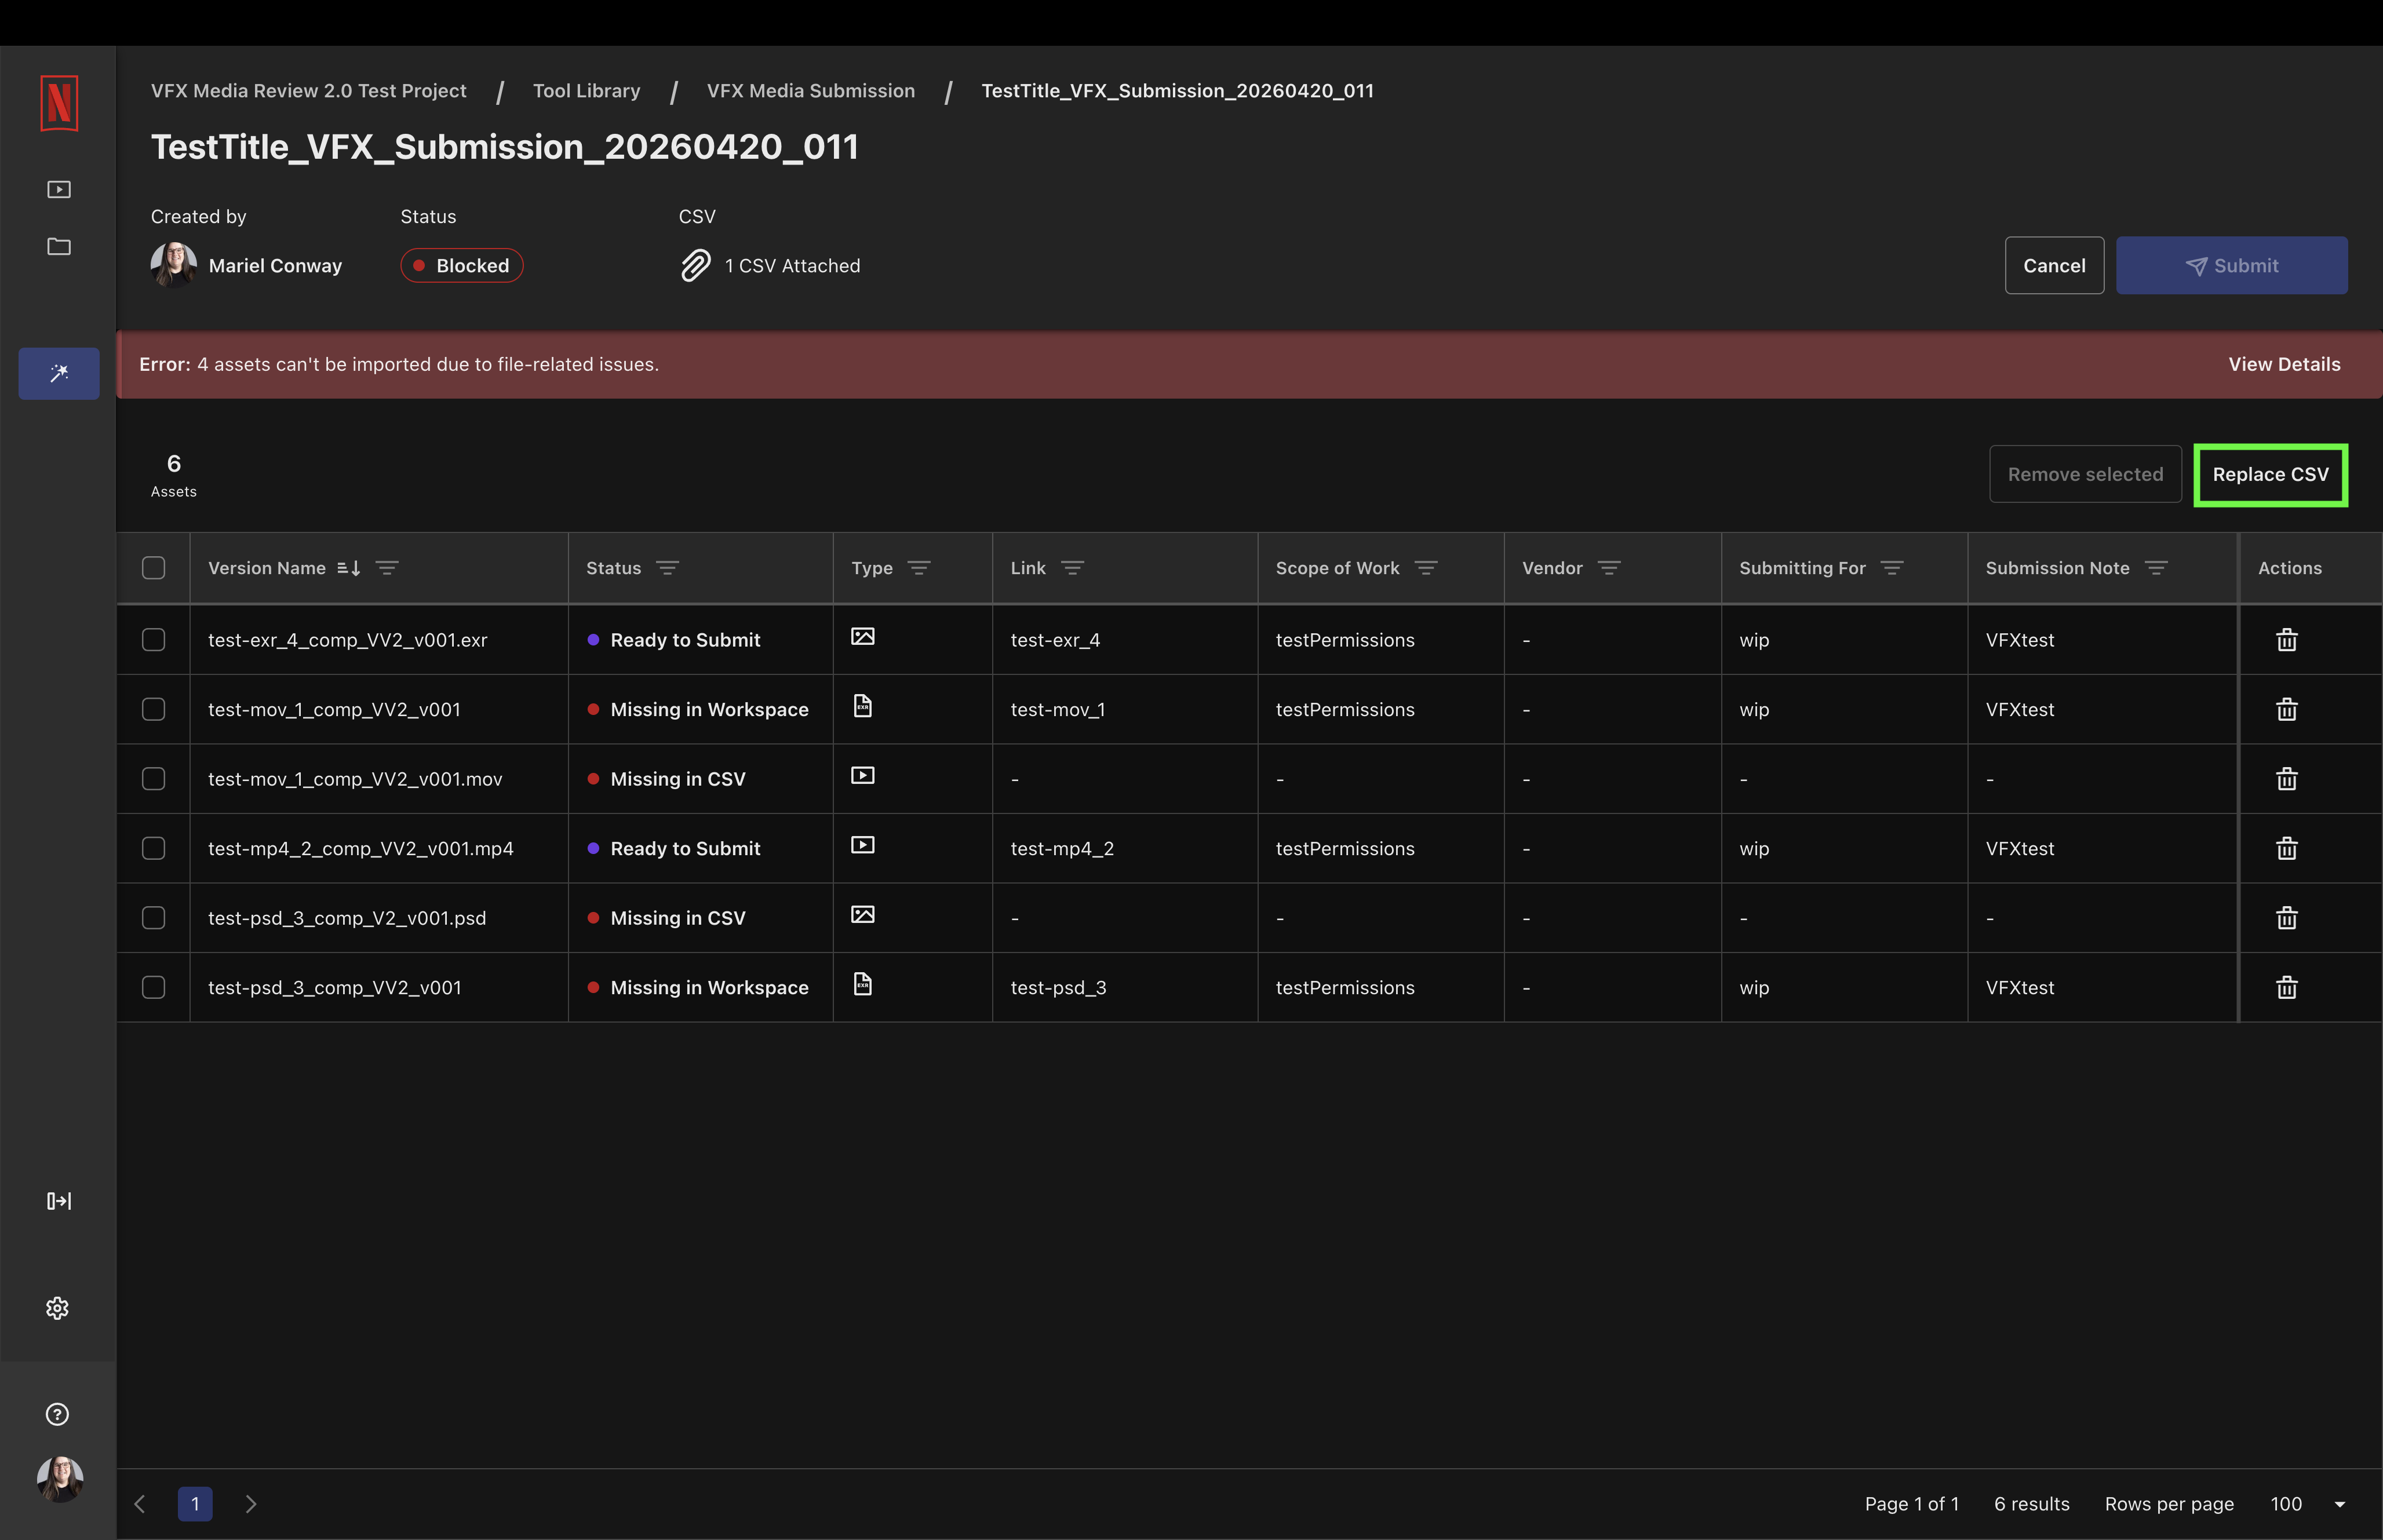Click video type icon for test-mov_1_comp_VV2_v001.mov row
This screenshot has height=1540, width=2383.
click(x=863, y=776)
